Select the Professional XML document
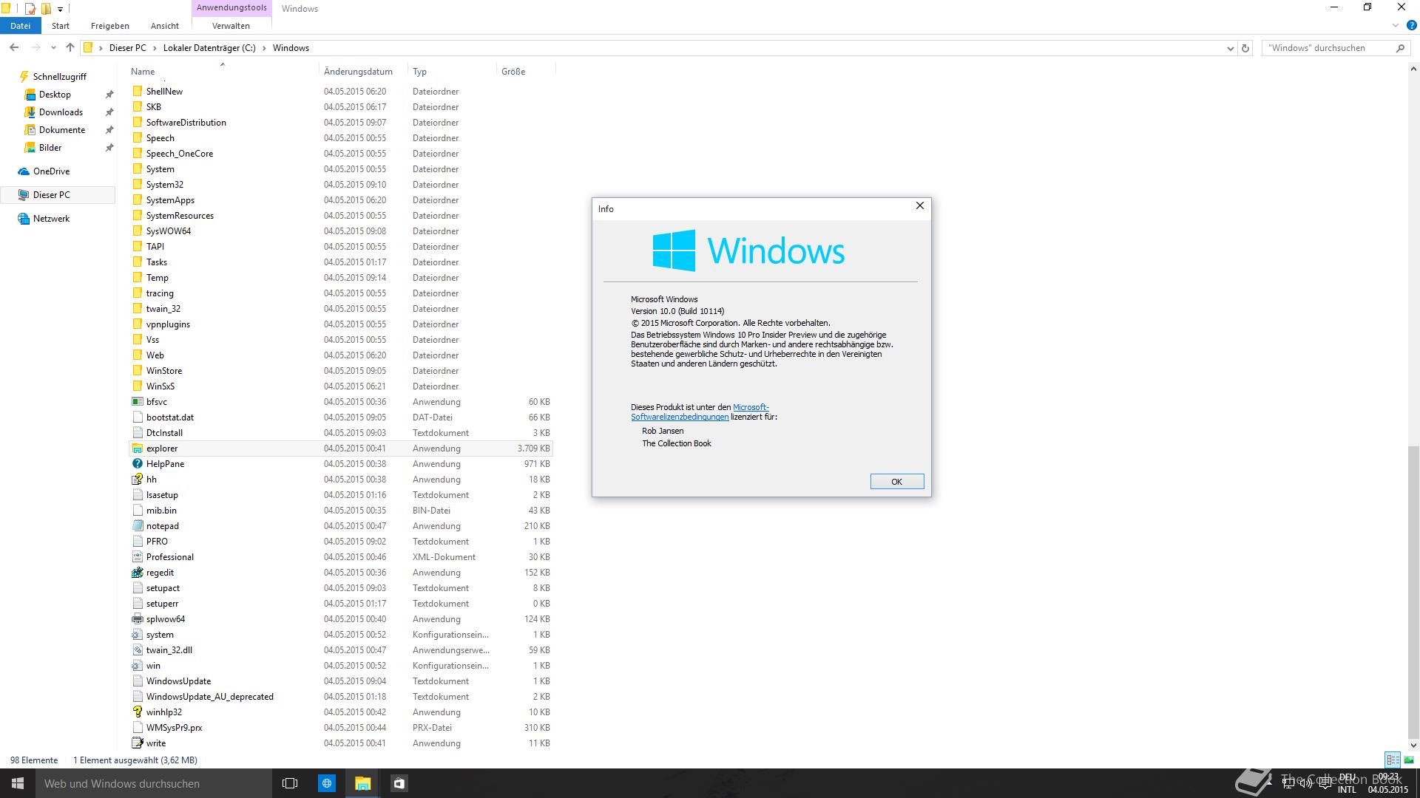Image resolution: width=1420 pixels, height=798 pixels. pyautogui.click(x=169, y=557)
